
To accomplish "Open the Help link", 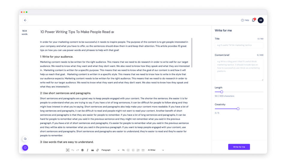I will point(245,20).
